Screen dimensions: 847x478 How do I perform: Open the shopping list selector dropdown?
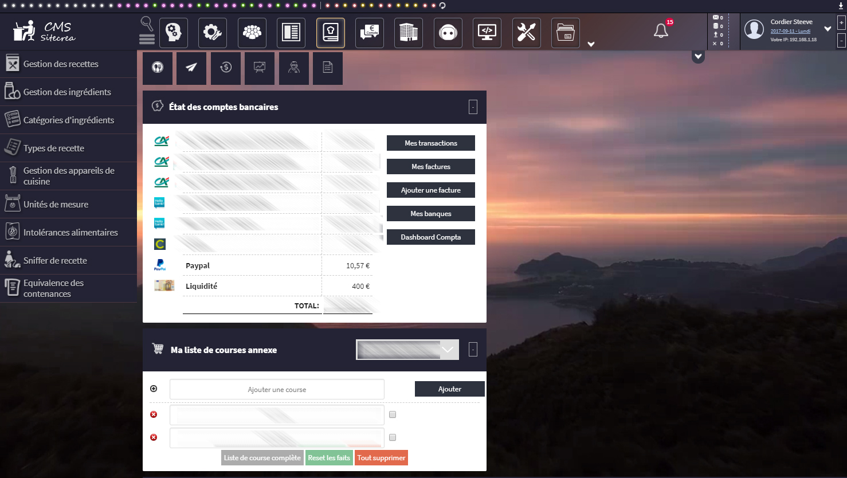pos(407,350)
